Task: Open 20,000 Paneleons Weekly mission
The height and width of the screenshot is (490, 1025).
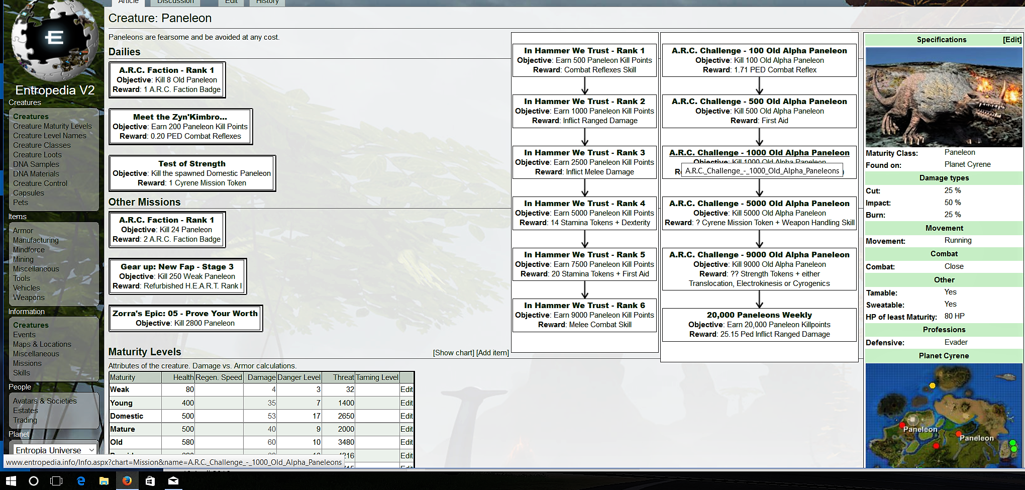Action: point(759,315)
